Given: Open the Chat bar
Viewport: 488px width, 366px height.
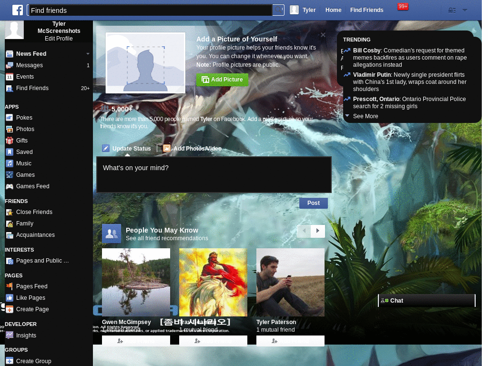Looking at the screenshot, I should pyautogui.click(x=427, y=301).
